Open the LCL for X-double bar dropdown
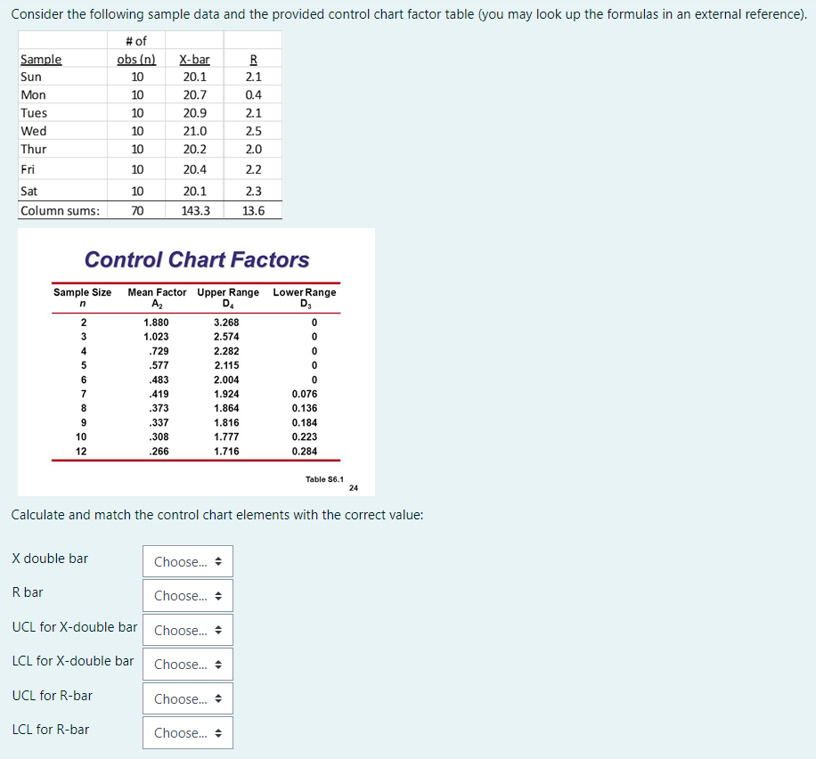This screenshot has height=759, width=816. [x=187, y=664]
